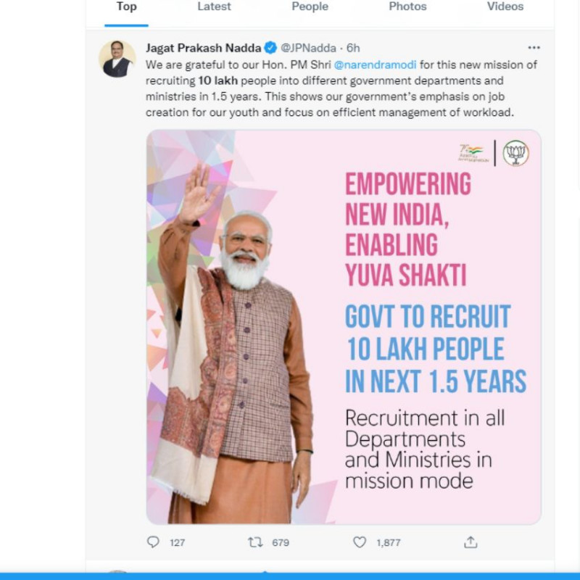Click the Jagat Prakash Nadda display name
Screen dimensions: 580x580
(x=203, y=48)
